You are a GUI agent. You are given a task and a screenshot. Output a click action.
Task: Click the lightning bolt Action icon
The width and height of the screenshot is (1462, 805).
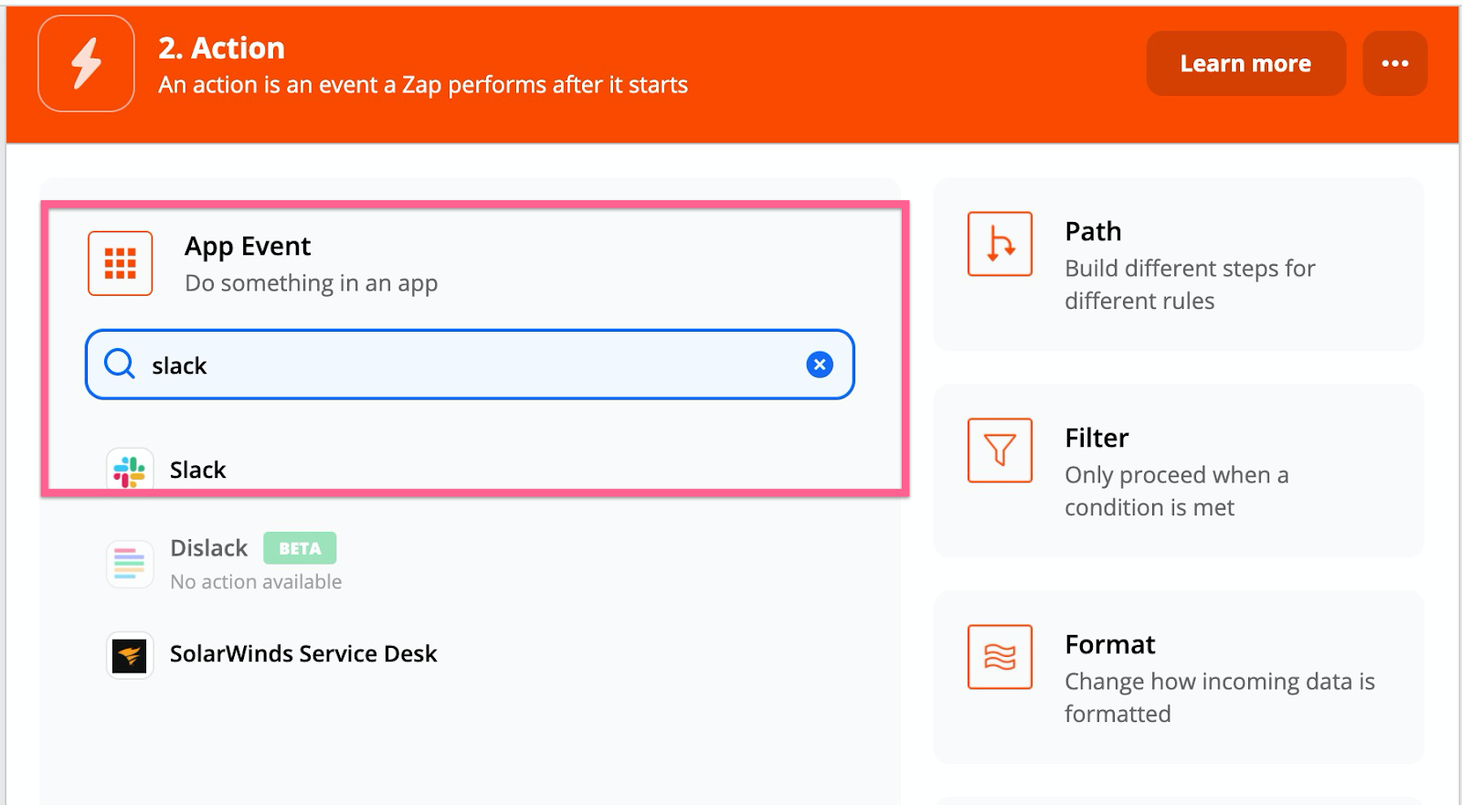click(x=86, y=63)
